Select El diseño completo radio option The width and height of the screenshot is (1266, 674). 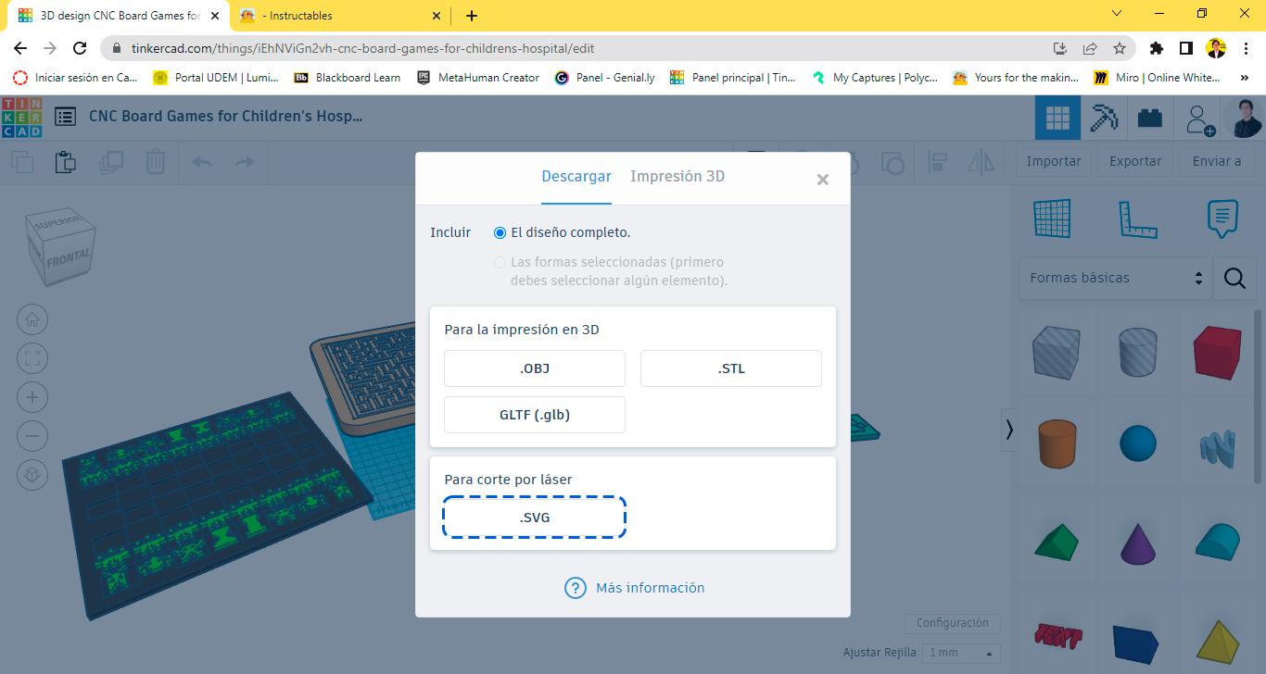500,232
